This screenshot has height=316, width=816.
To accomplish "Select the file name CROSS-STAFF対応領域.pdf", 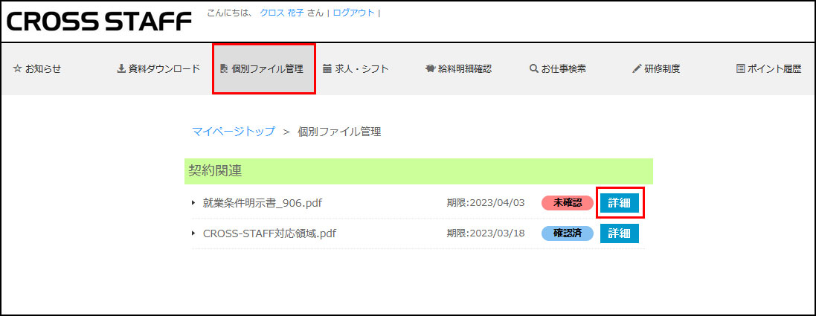I will click(269, 233).
